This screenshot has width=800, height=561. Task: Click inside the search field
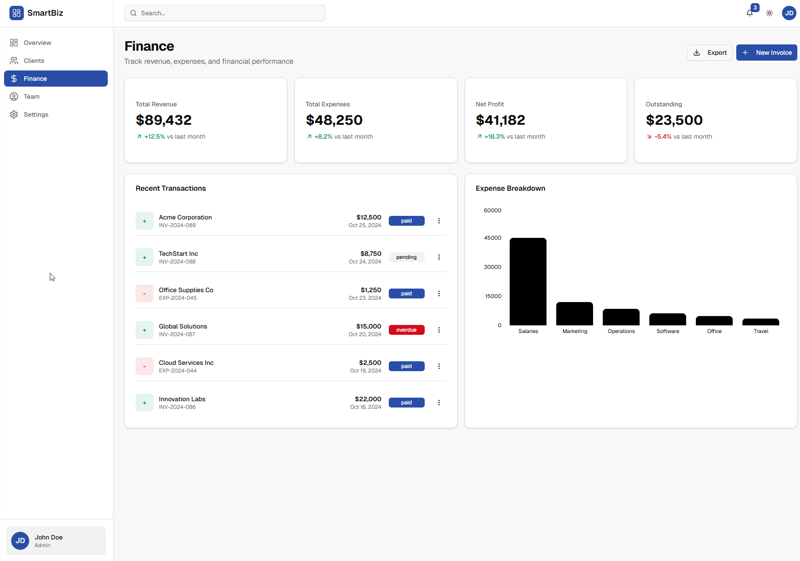224,13
